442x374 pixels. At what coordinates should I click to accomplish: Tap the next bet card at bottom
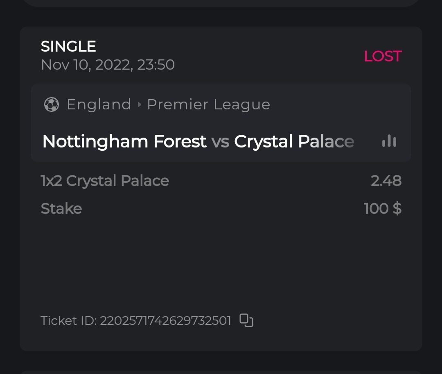click(x=221, y=372)
